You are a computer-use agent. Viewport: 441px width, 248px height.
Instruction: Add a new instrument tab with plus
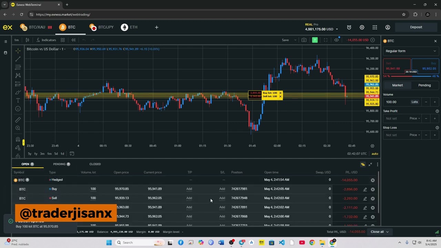[x=156, y=27]
